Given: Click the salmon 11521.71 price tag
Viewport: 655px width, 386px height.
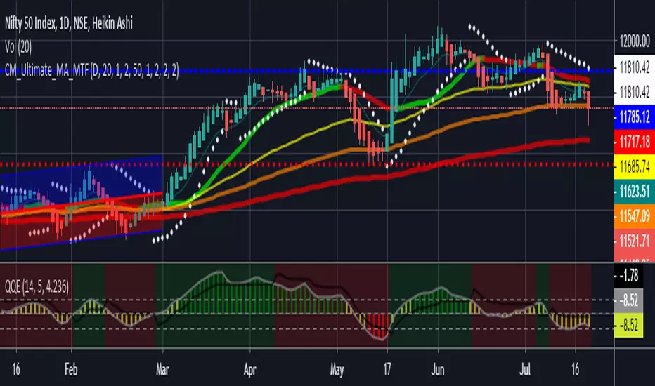Looking at the screenshot, I should [635, 241].
